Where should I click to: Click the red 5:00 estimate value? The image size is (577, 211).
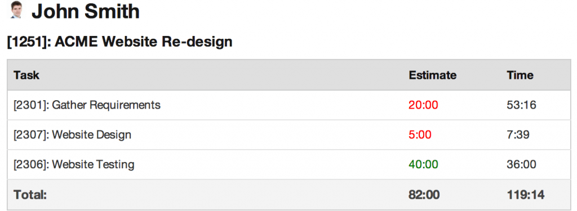tap(420, 134)
